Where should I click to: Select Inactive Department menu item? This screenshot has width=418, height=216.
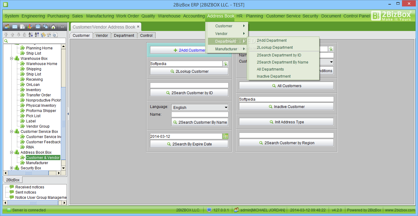click(283, 76)
